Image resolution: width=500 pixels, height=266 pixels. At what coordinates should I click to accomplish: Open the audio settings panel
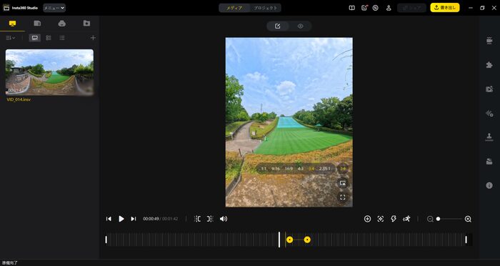[489, 114]
